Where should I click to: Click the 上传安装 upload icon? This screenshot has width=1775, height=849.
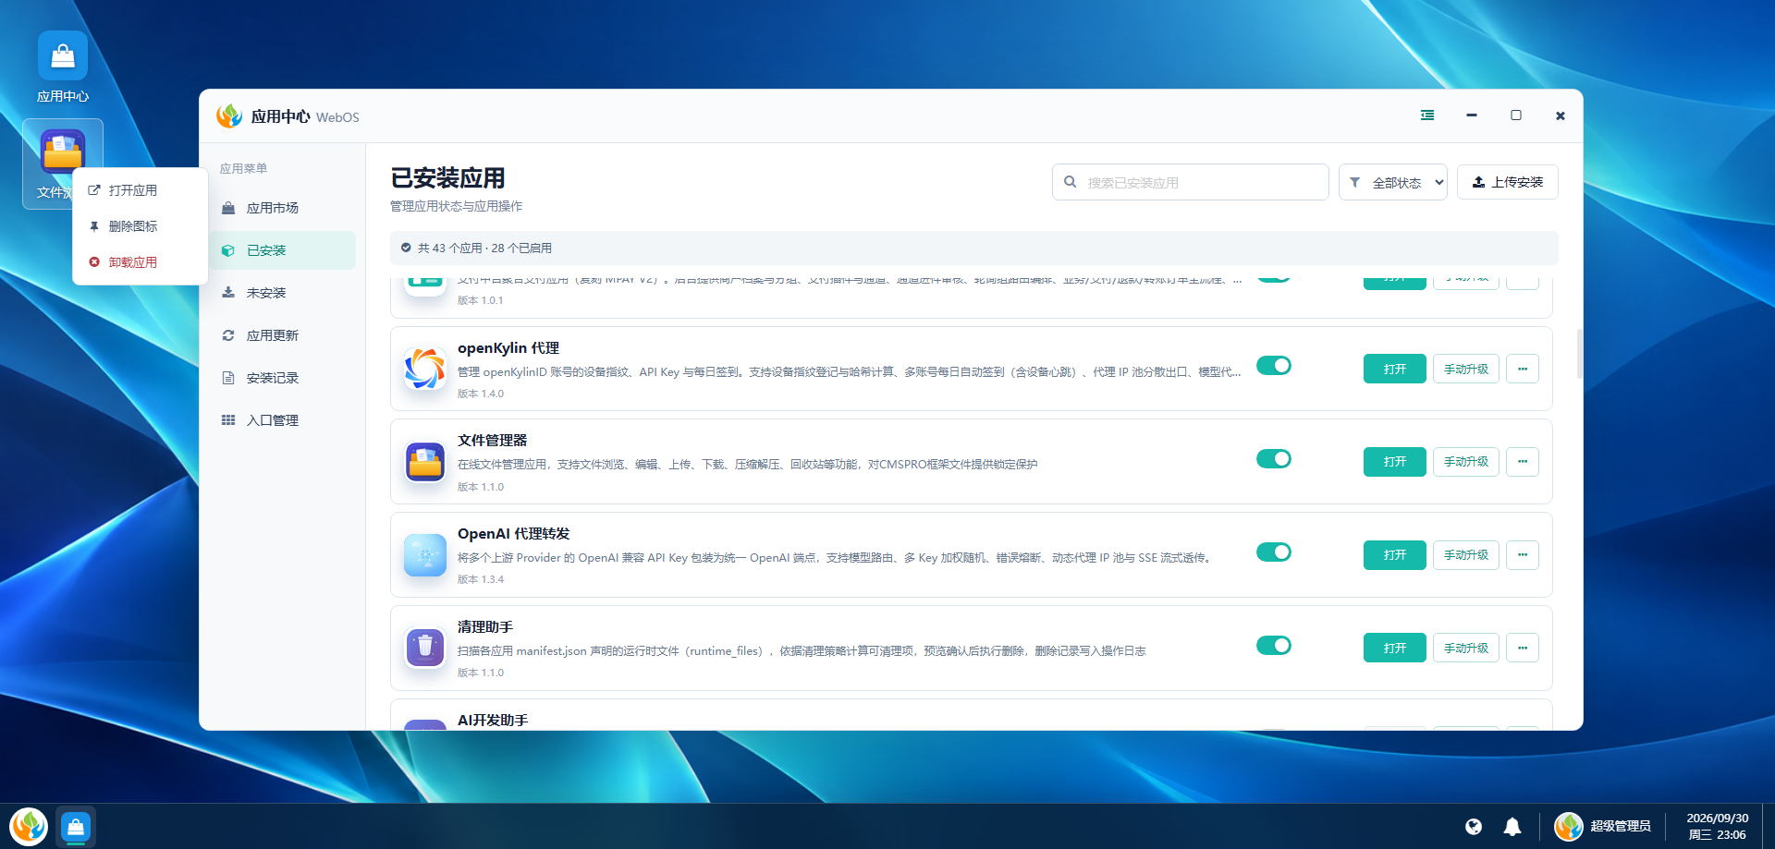coord(1478,182)
